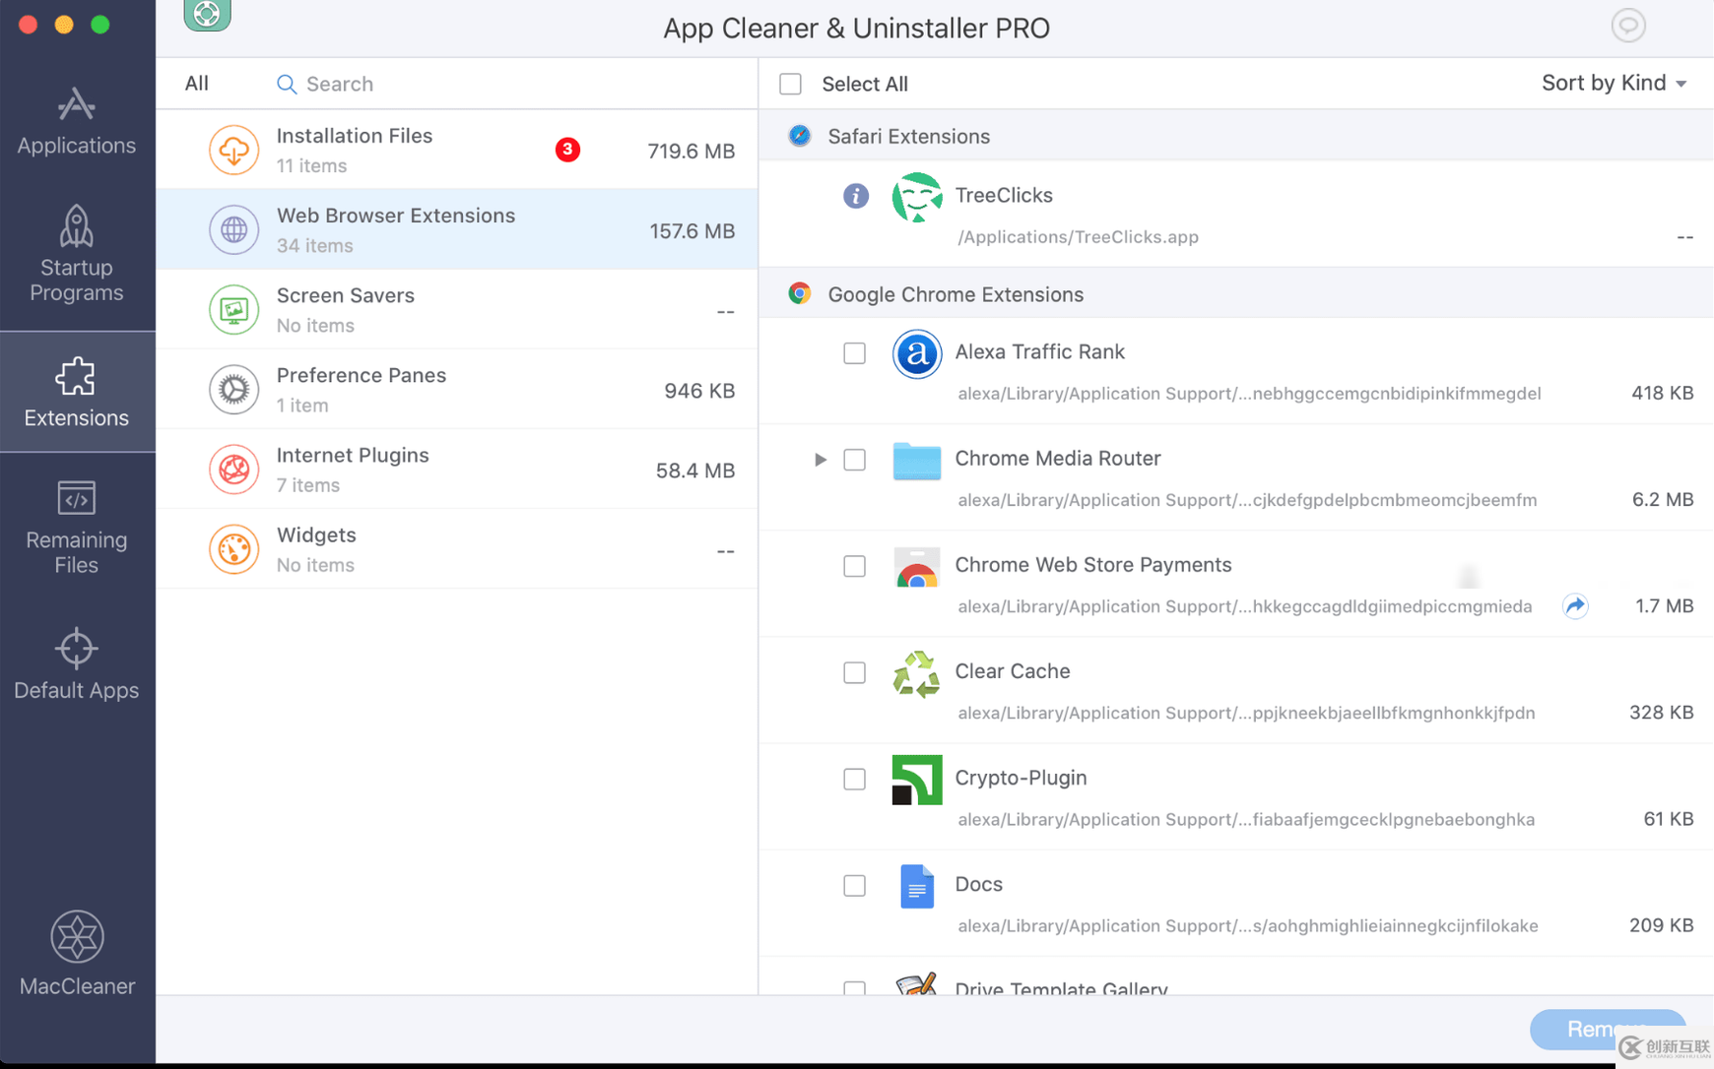
Task: Select the Preference Panes category
Action: 456,390
